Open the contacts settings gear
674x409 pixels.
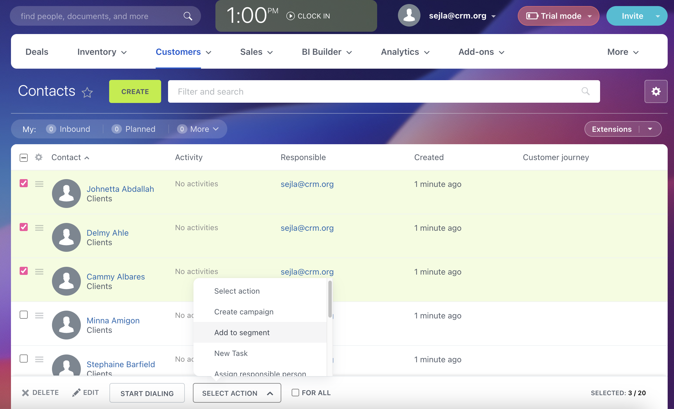656,91
